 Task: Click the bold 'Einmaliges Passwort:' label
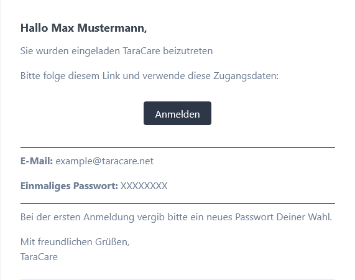coord(69,186)
